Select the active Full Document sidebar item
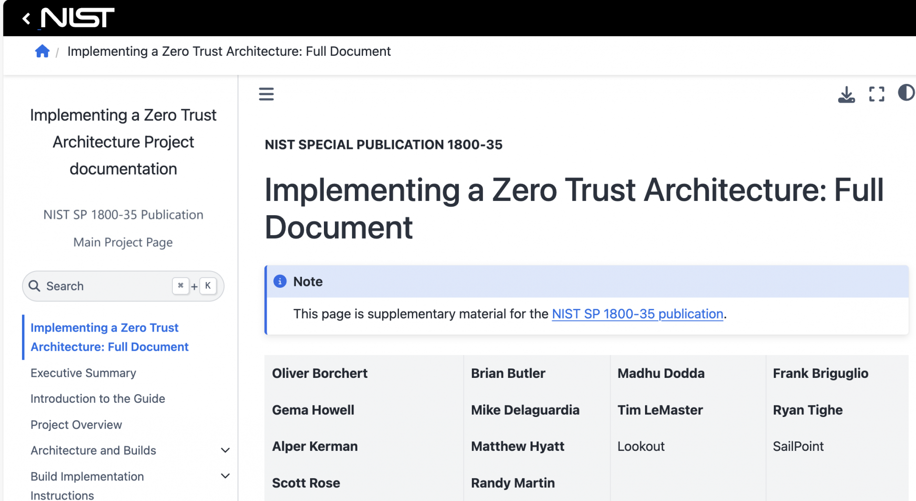The height and width of the screenshot is (501, 916). pyautogui.click(x=110, y=337)
